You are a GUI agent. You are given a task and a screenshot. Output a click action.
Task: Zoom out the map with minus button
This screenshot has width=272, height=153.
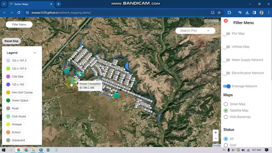click(x=215, y=138)
